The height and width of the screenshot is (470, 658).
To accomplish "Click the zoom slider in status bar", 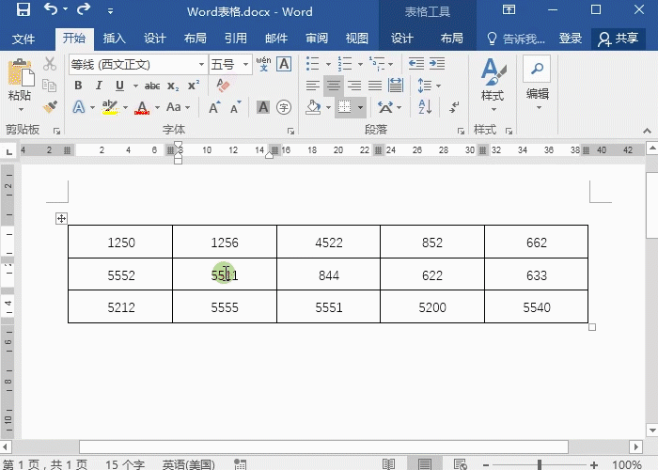I will (x=540, y=464).
